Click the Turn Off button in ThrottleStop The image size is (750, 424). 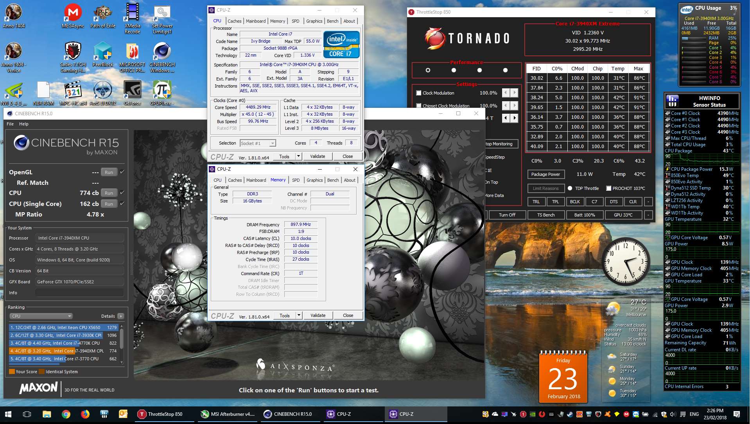507,215
